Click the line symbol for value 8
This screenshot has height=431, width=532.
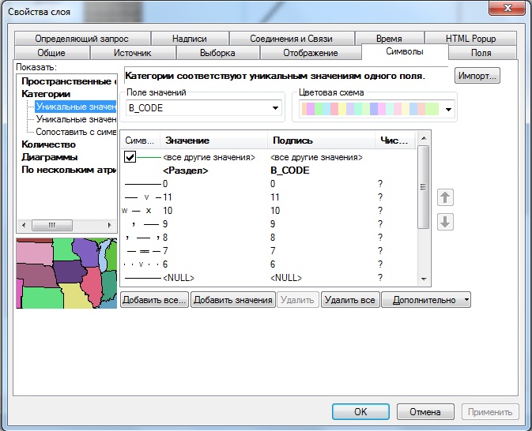[142, 238]
